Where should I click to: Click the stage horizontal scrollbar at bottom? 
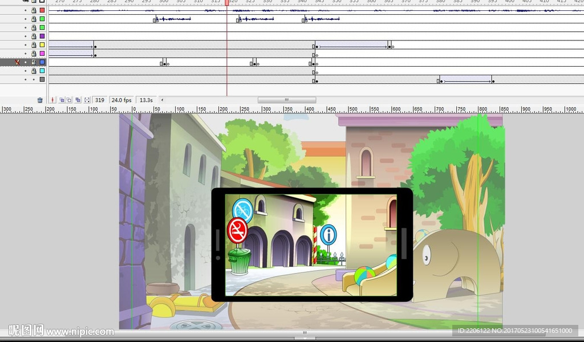pyautogui.click(x=305, y=333)
